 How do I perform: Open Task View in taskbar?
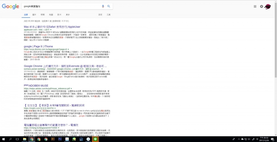coord(17,139)
